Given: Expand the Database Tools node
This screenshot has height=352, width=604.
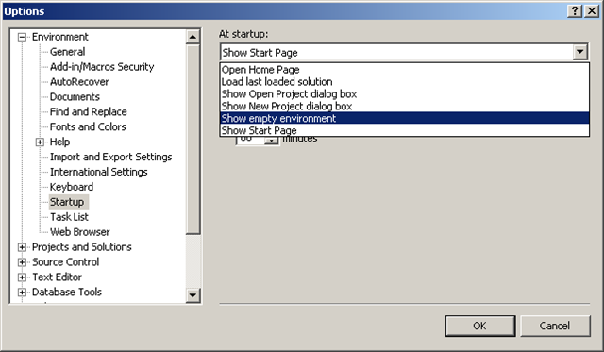Looking at the screenshot, I should [23, 293].
